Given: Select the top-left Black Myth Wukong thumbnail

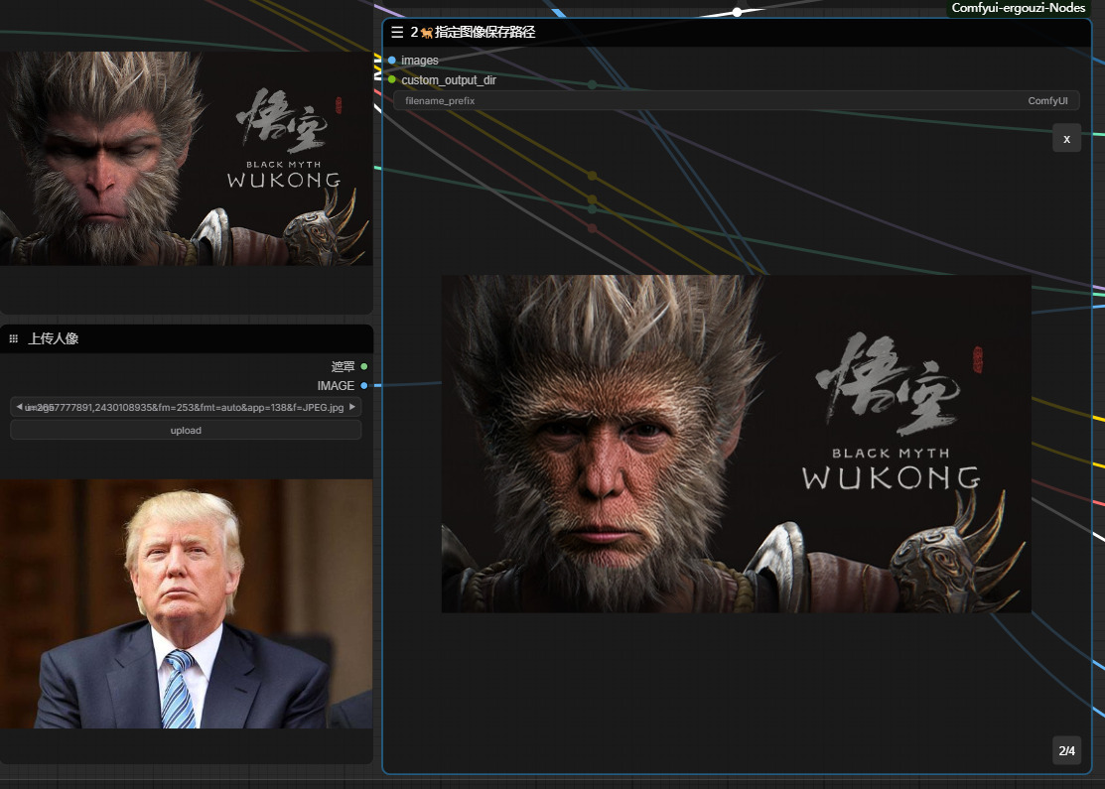Looking at the screenshot, I should tap(186, 159).
